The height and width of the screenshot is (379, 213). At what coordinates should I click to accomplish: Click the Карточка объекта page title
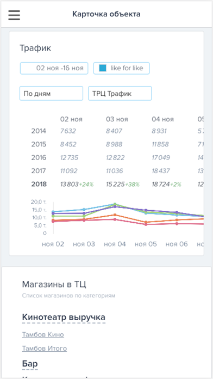[x=106, y=14]
